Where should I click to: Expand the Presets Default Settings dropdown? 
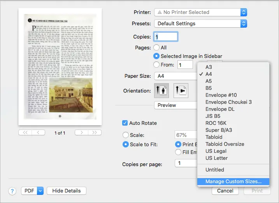[200, 24]
